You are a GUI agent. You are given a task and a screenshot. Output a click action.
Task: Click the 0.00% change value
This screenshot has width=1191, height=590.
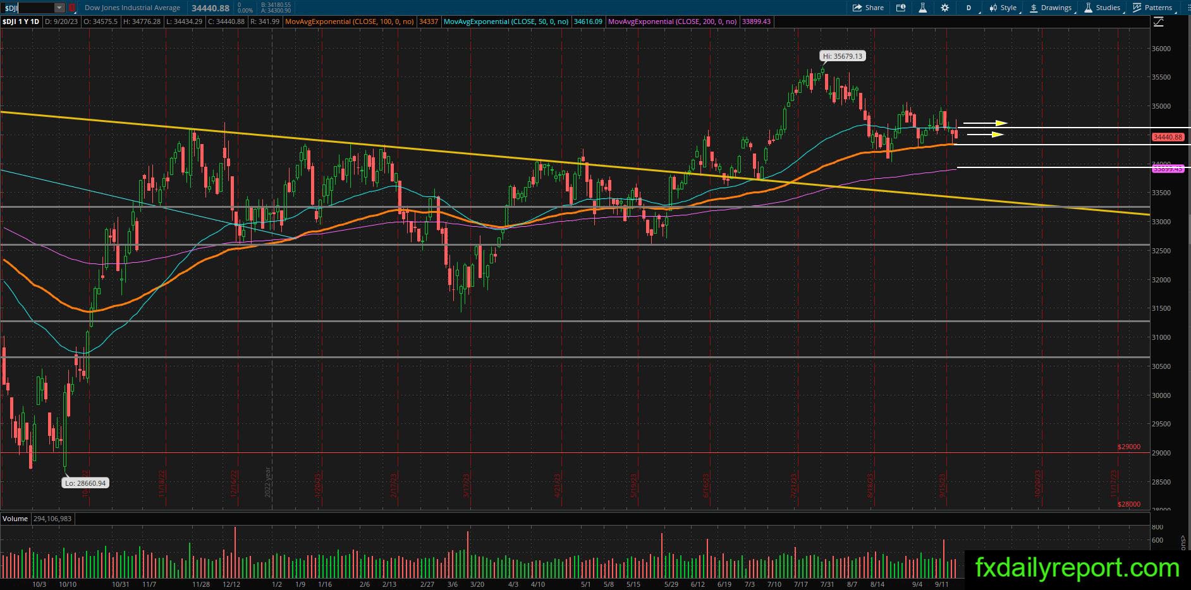[x=245, y=11]
